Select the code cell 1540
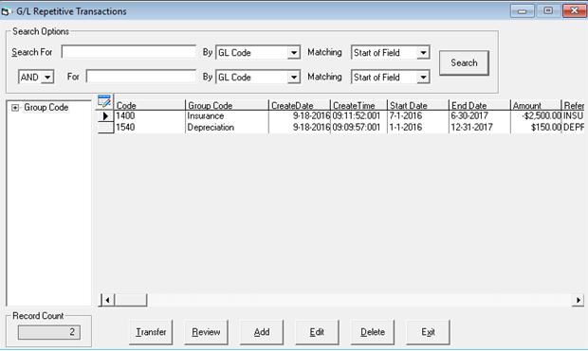The image size is (588, 351). pyautogui.click(x=150, y=127)
